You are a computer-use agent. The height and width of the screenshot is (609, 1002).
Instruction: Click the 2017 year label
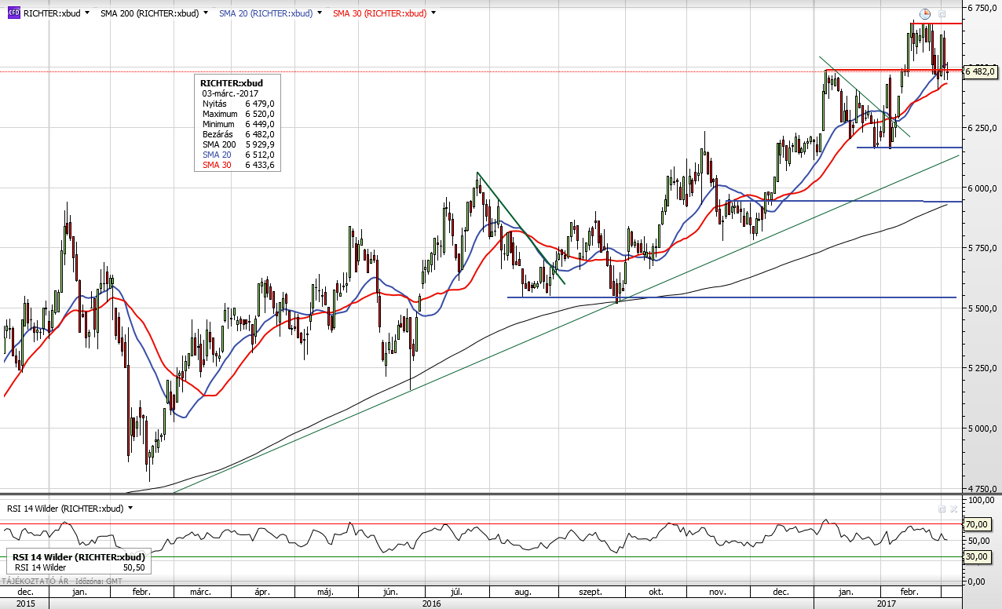point(887,604)
